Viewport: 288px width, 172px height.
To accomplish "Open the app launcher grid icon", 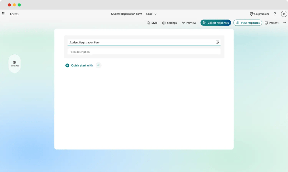I will pyautogui.click(x=4, y=14).
